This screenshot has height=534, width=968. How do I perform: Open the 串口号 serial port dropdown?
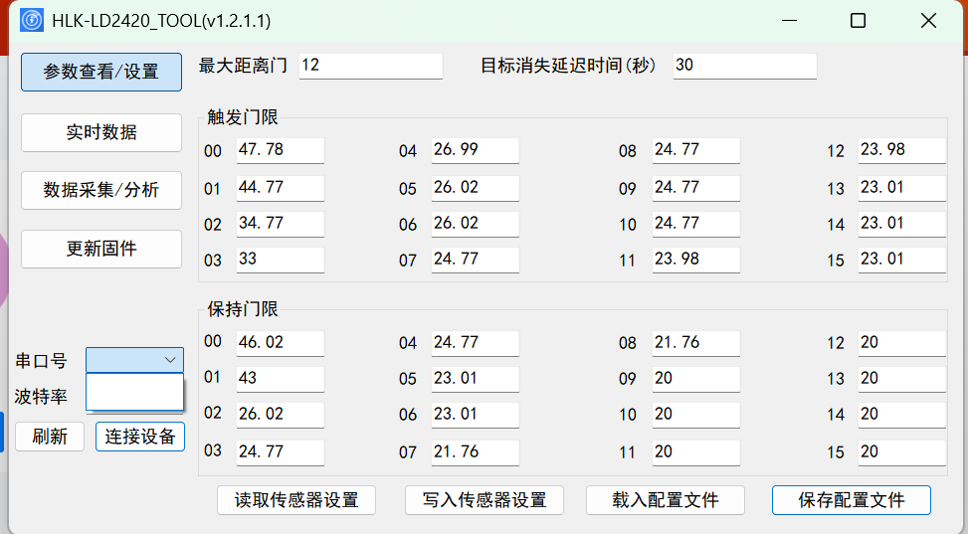(x=135, y=360)
